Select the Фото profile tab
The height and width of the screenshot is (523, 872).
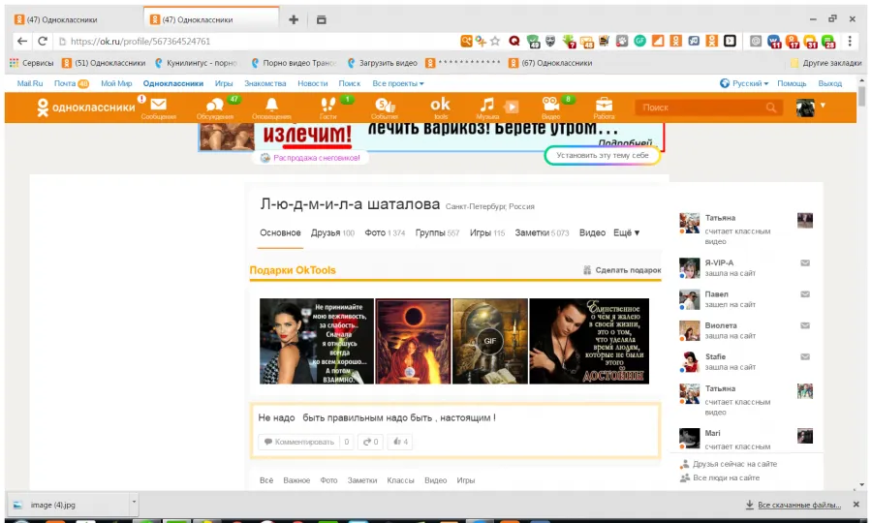[385, 232]
